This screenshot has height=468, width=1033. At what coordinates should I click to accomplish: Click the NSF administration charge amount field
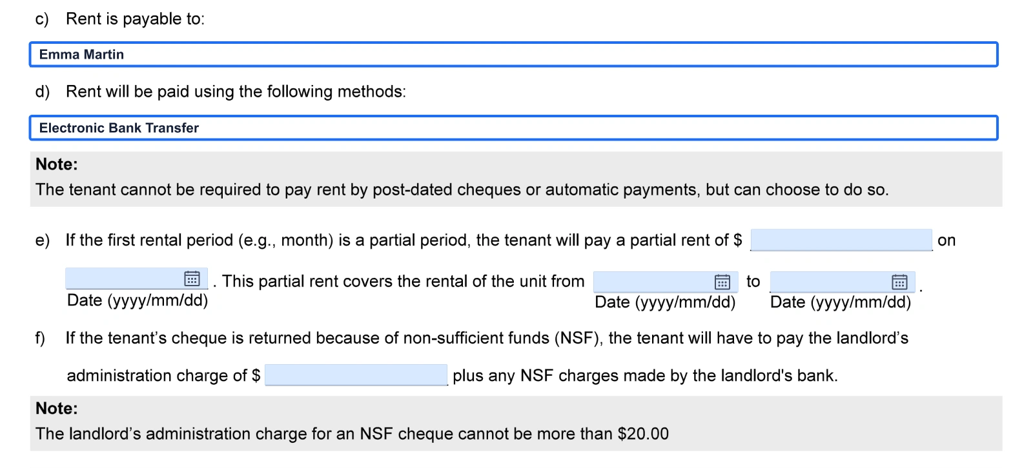[x=356, y=374]
